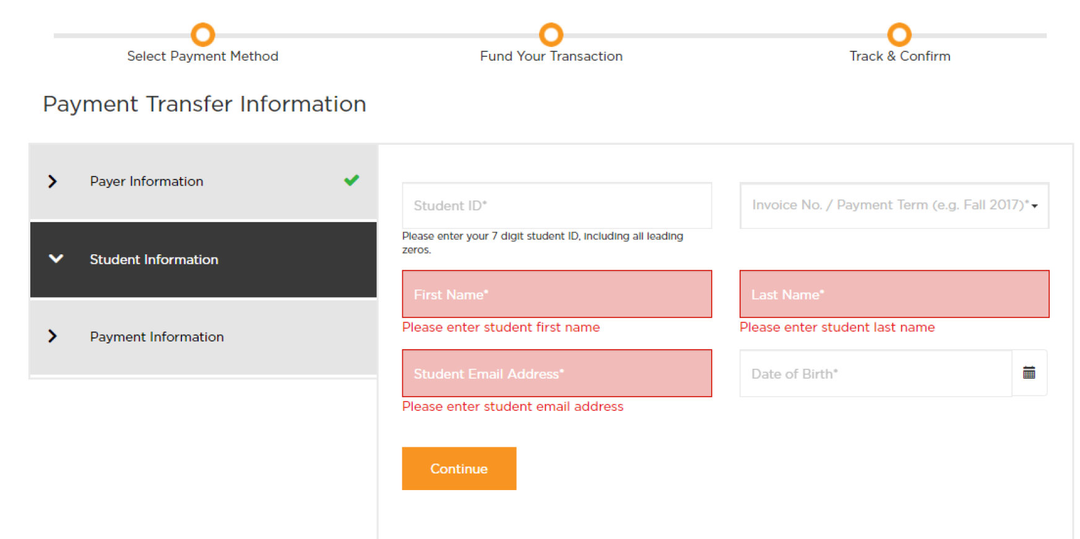Screen dimensions: 1080x539
Task: Select the First Name field
Action: [x=556, y=294]
